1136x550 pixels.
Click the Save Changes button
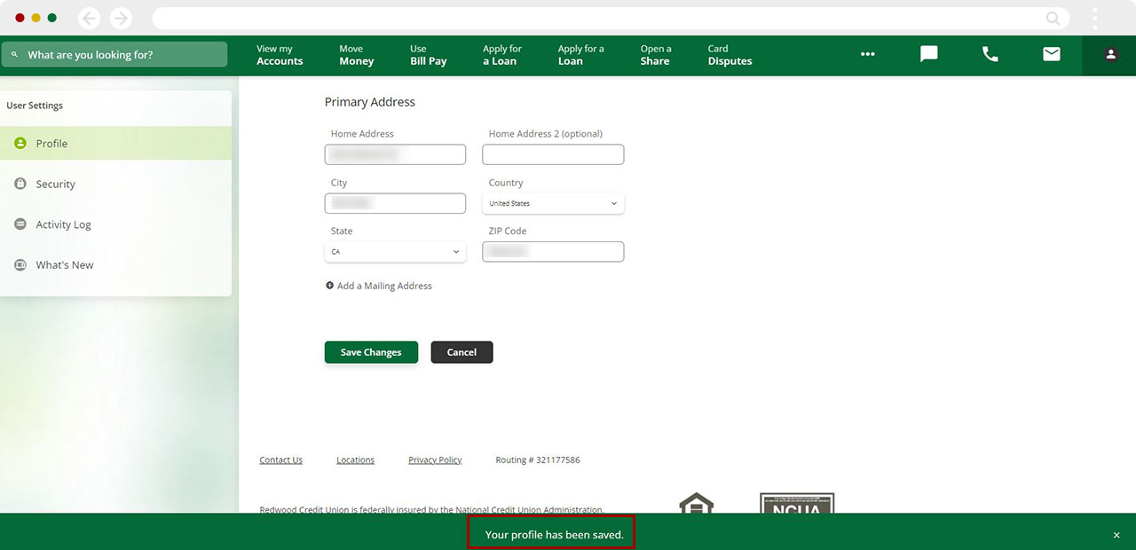pyautogui.click(x=371, y=352)
